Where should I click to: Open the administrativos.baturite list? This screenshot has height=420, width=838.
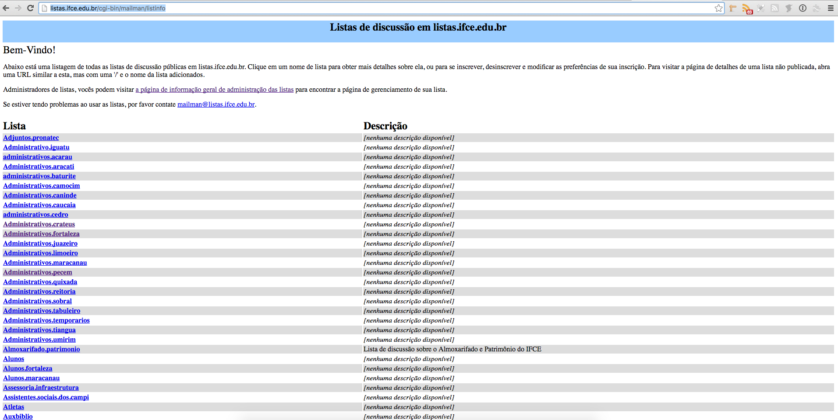tap(39, 176)
